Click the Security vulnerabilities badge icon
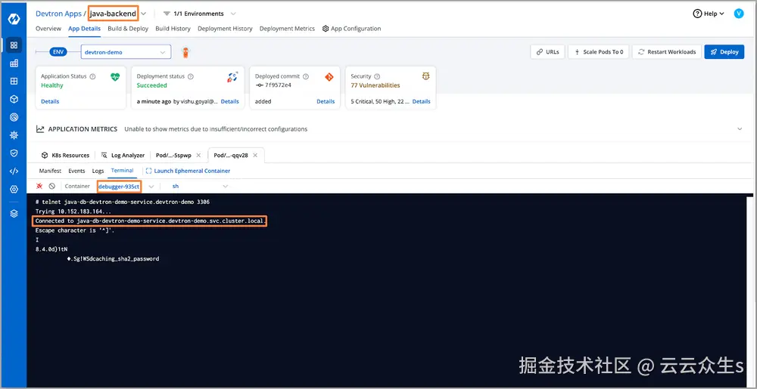The height and width of the screenshot is (389, 757). pyautogui.click(x=425, y=76)
